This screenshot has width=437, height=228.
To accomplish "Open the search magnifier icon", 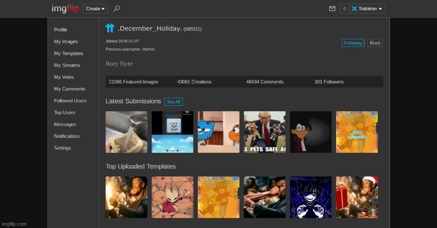I will point(116,8).
